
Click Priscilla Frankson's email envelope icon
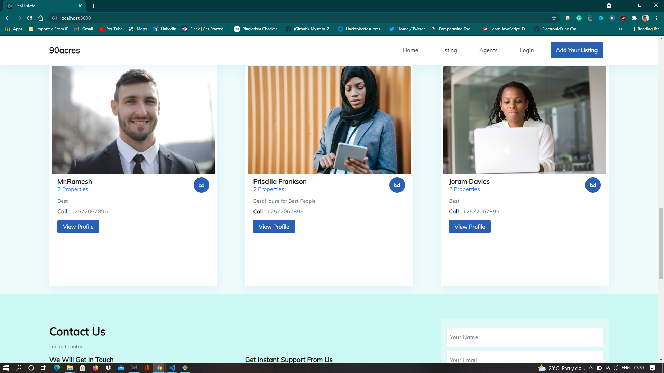[397, 185]
